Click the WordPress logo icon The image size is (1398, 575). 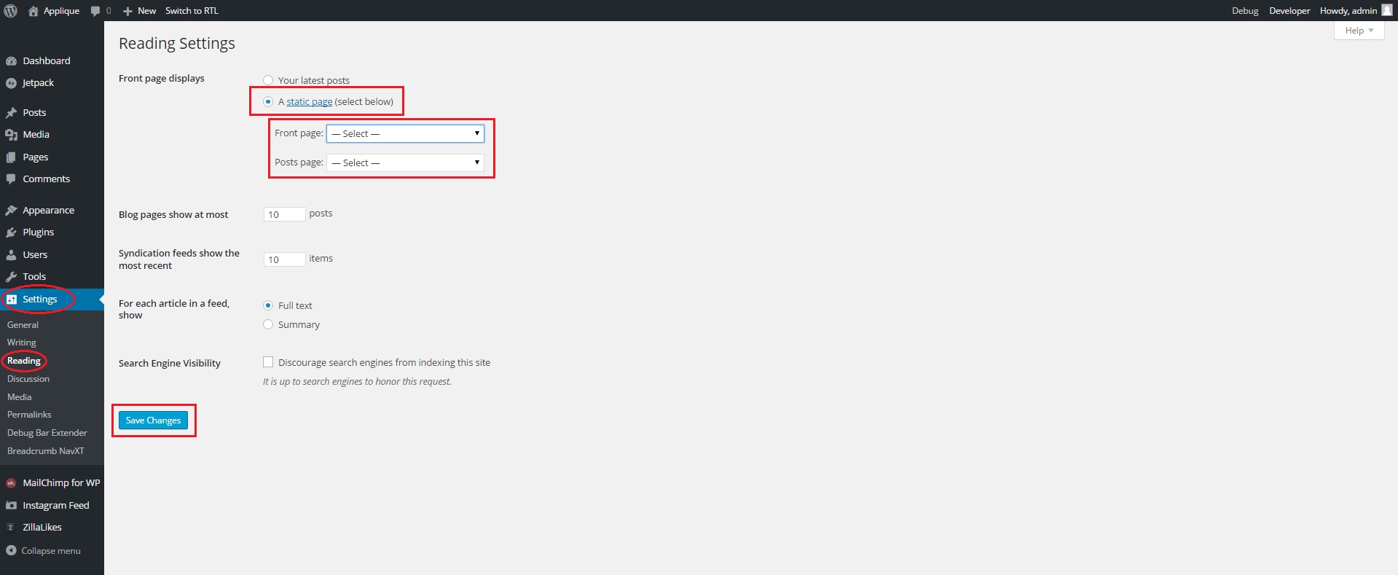pos(10,10)
